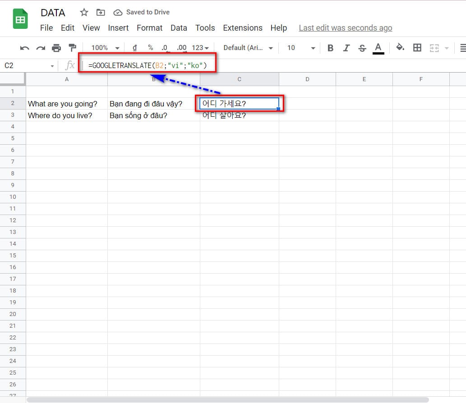Click the print icon

56,48
